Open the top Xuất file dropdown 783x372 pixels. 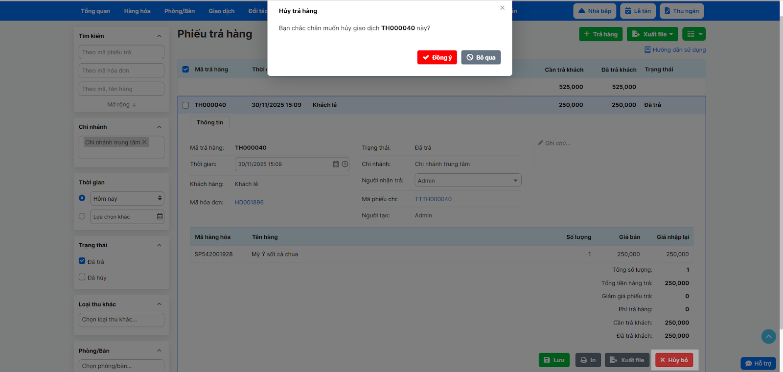(652, 34)
